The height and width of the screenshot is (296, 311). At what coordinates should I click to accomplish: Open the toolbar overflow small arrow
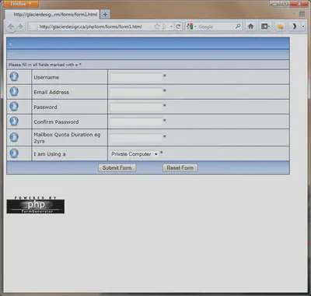click(303, 26)
